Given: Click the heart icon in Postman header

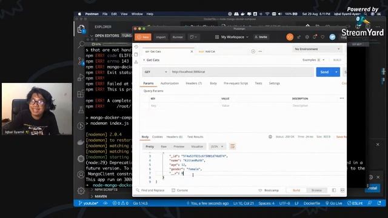Looking at the screenshot, I should point(323,37).
